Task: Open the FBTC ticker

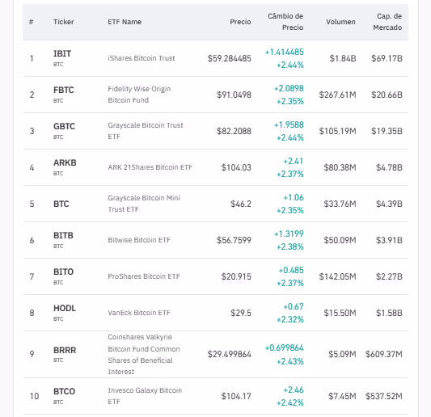Action: [64, 90]
